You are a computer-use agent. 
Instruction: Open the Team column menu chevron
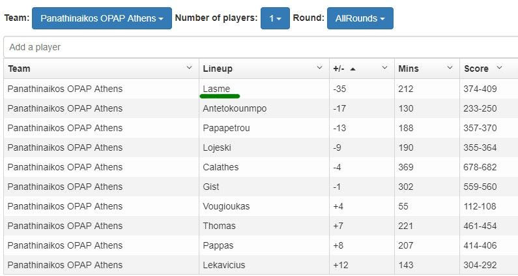click(189, 68)
